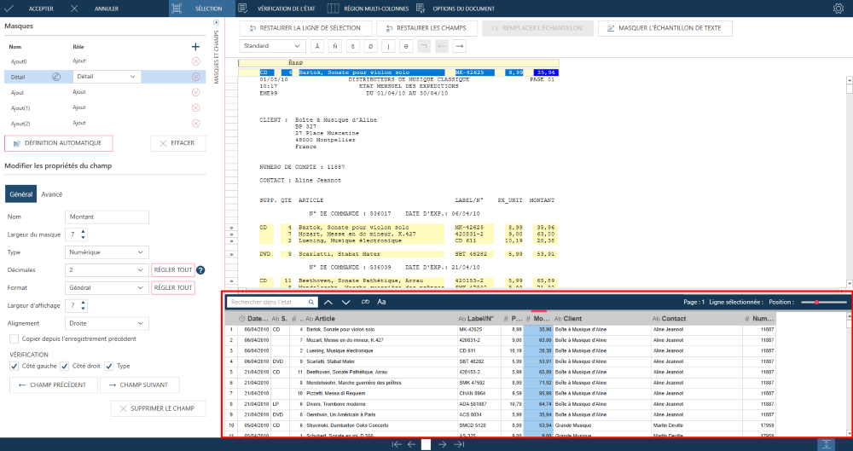Screen dimensions: 853x451
Task: Go to next search result arrow
Action: (345, 302)
